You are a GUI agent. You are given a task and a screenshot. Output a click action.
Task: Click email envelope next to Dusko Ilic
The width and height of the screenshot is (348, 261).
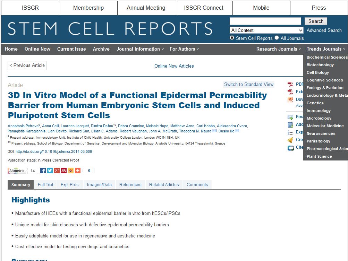click(x=237, y=131)
